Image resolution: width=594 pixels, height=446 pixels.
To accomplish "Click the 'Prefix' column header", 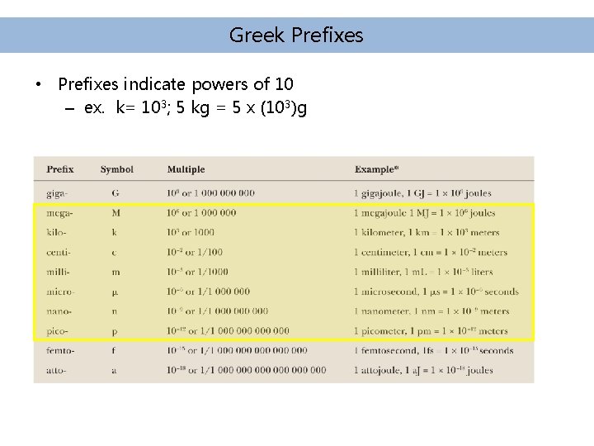I will (60, 169).
